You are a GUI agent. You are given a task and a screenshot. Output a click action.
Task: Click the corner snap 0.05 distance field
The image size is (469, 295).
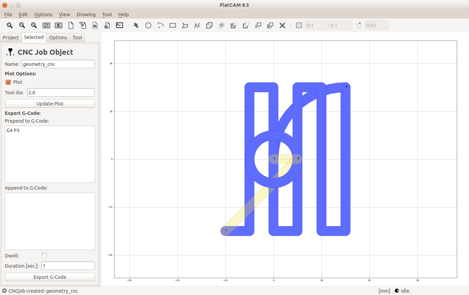pos(376,25)
